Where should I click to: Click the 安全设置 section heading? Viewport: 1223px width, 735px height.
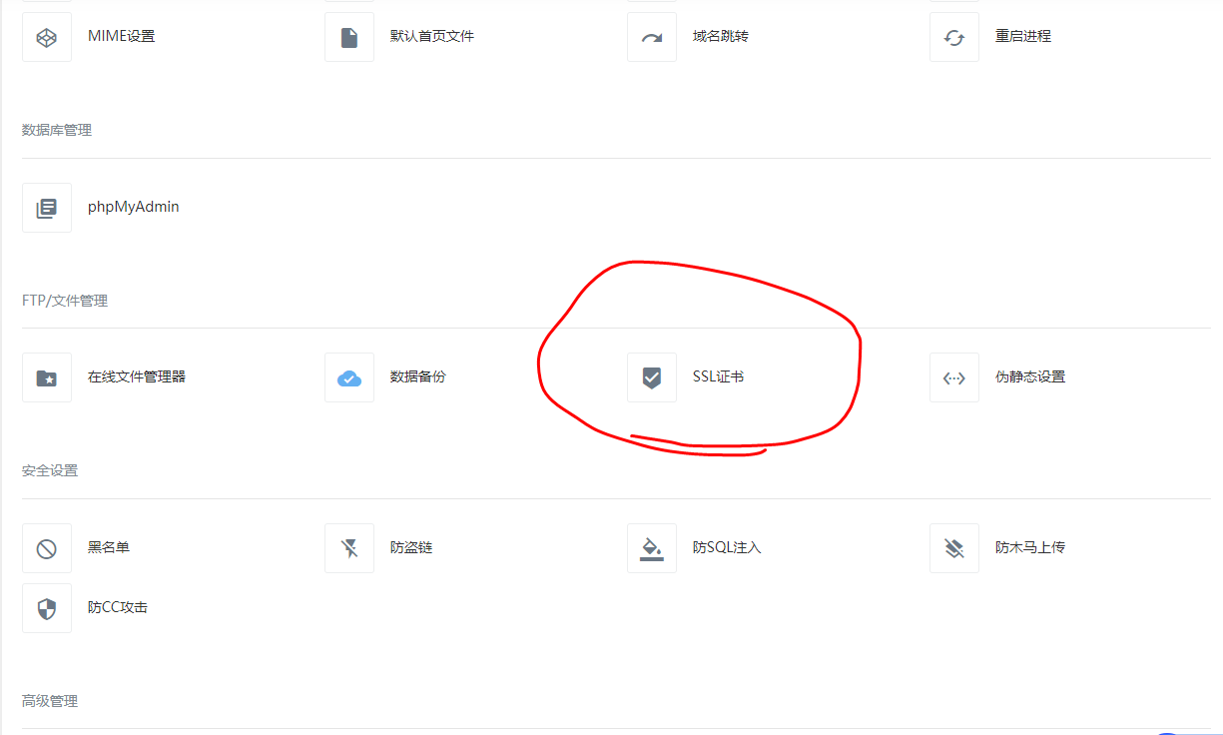coord(50,470)
